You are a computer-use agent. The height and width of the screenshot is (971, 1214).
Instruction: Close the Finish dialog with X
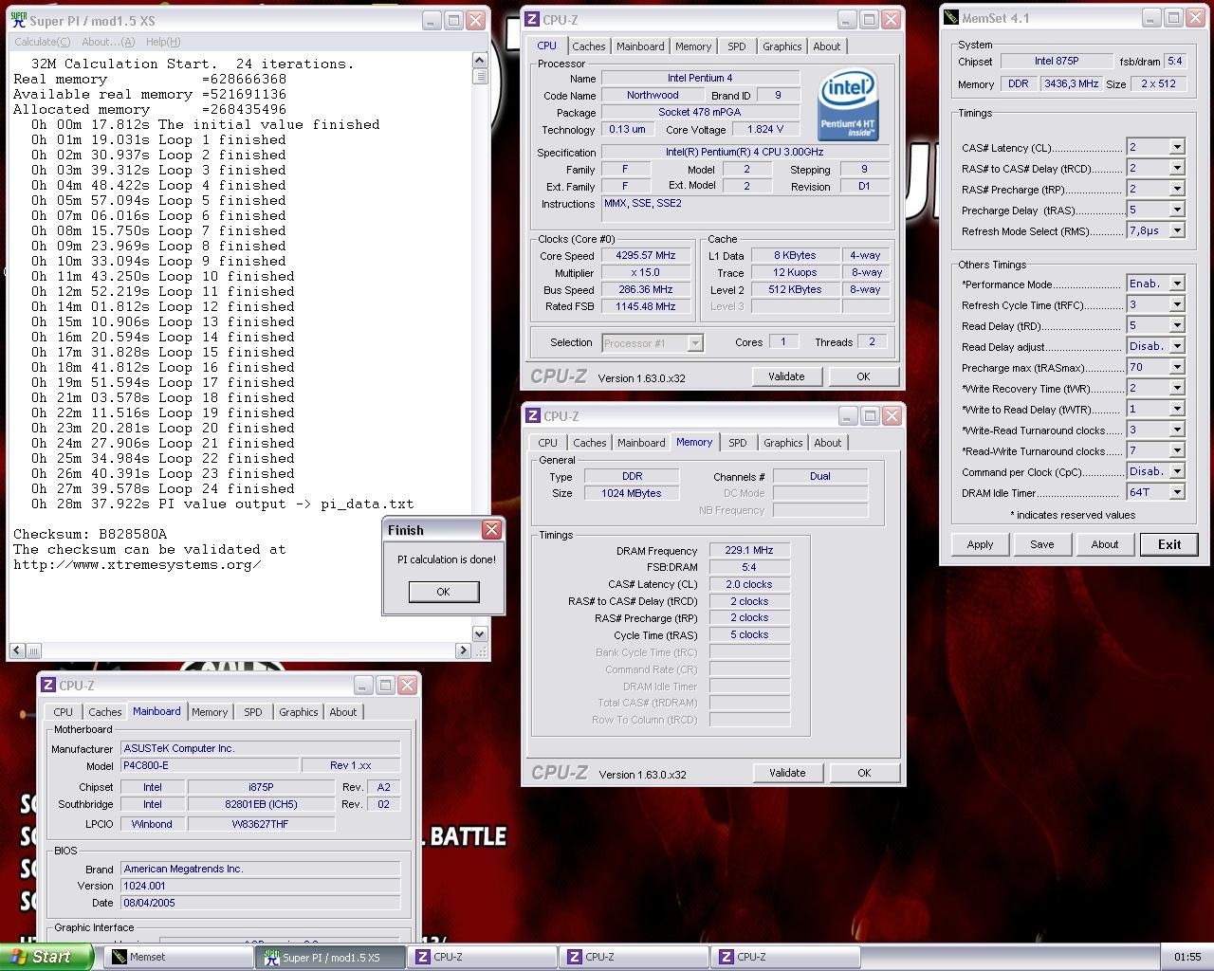pos(491,530)
